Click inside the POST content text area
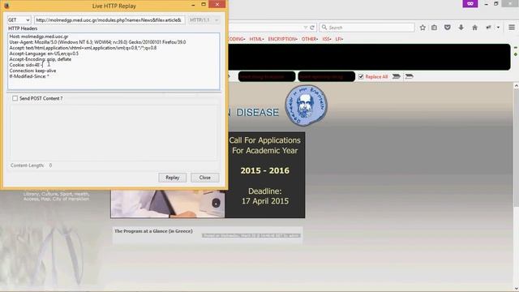This screenshot has width=519, height=292. tap(114, 131)
